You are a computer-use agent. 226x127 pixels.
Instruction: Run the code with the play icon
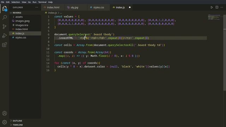(x=212, y=7)
